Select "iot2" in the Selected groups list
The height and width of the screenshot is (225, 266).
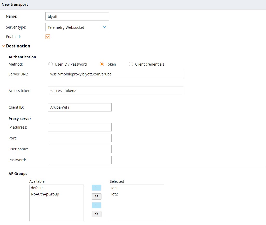pyautogui.click(x=114, y=194)
